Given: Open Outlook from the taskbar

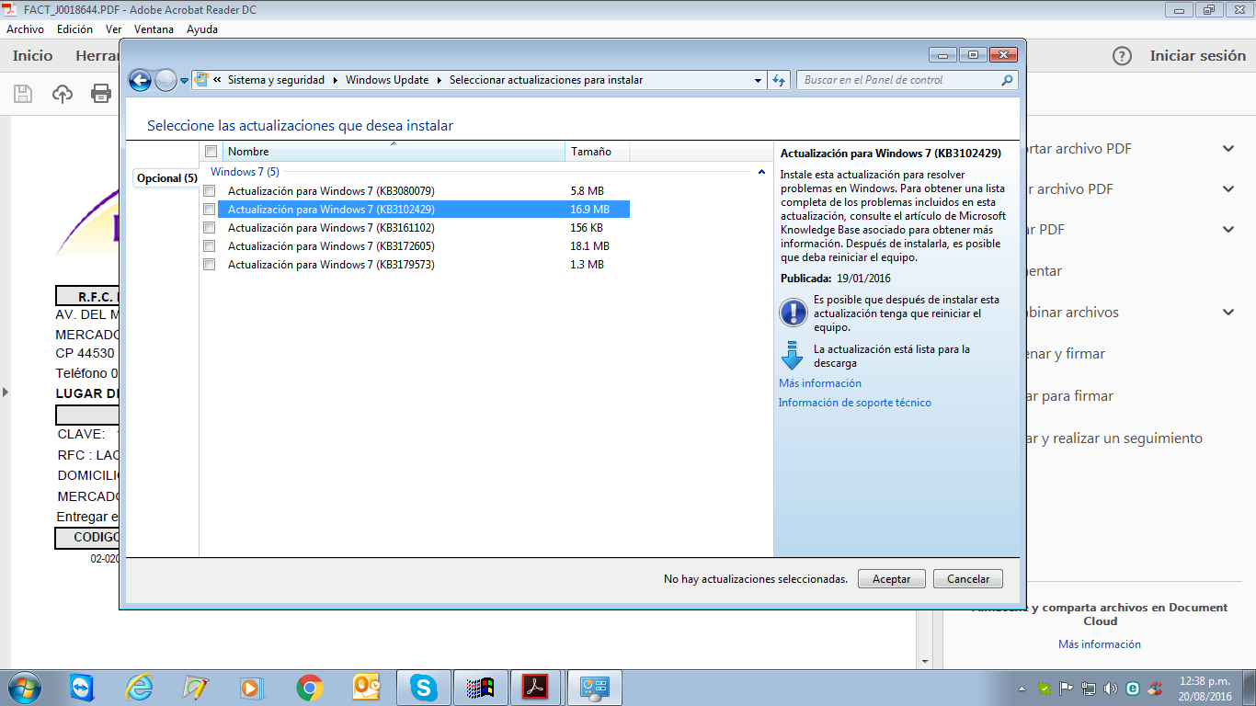Looking at the screenshot, I should pyautogui.click(x=367, y=688).
